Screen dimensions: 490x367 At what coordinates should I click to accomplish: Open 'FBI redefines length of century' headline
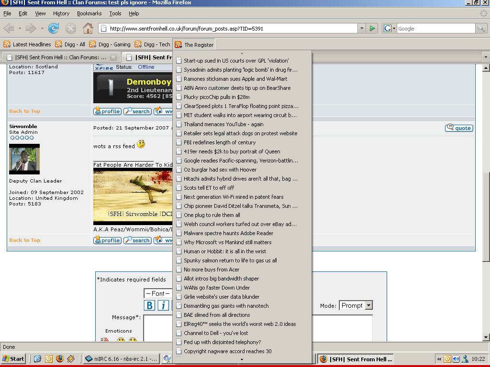click(x=220, y=142)
